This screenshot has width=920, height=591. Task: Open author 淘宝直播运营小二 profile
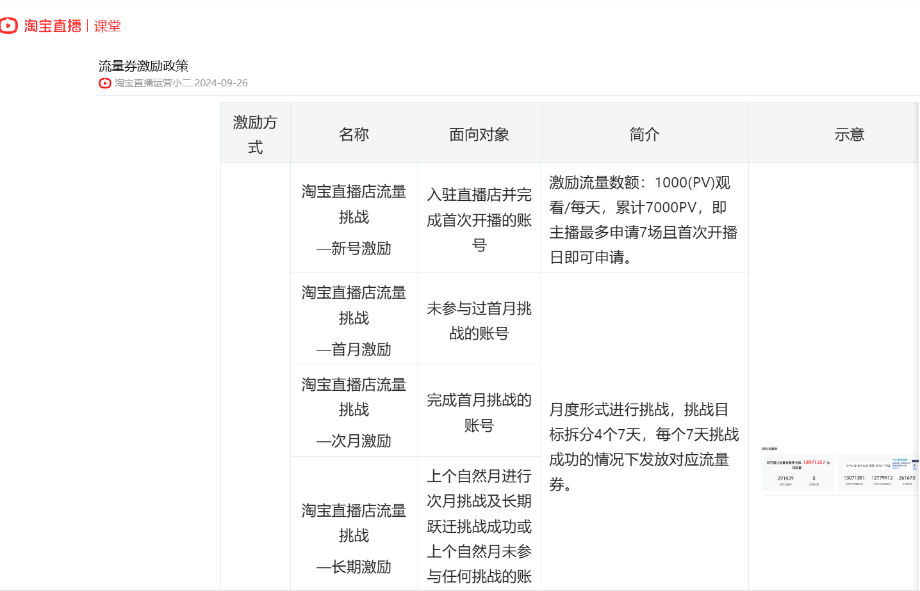[x=152, y=83]
